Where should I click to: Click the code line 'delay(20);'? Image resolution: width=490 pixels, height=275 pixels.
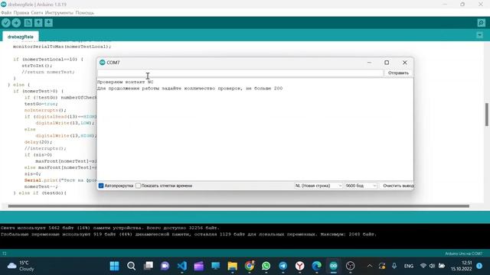pos(38,142)
